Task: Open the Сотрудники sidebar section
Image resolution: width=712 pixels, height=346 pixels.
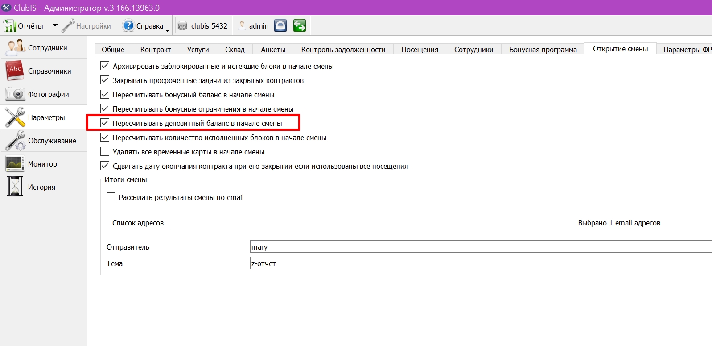Action: coord(44,48)
